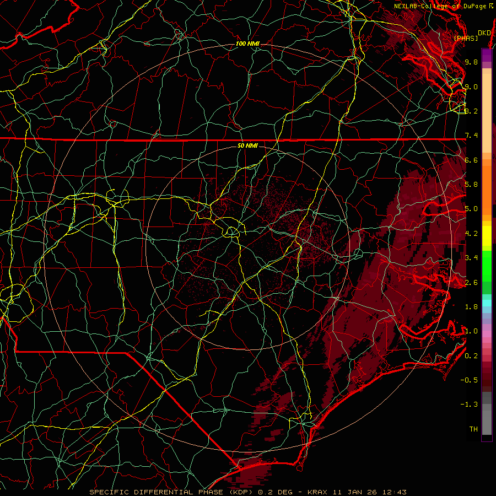Click the 9.0 value on the color scale
The image size is (496, 496).
471,87
